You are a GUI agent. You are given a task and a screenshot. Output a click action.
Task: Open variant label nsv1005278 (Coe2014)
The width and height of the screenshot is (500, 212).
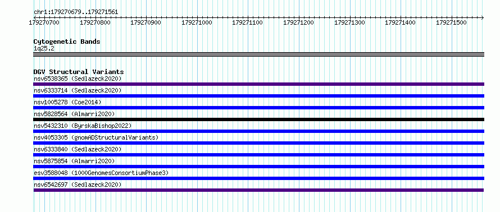pyautogui.click(x=67, y=102)
